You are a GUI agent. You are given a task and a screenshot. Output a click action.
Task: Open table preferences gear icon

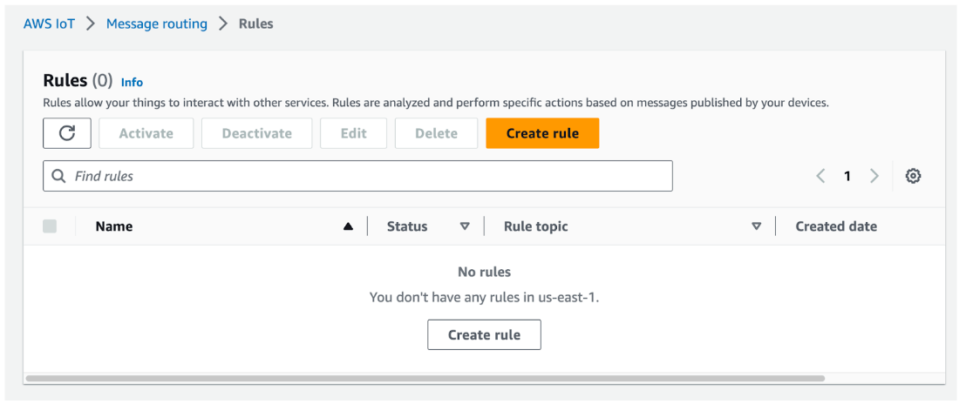pos(913,176)
